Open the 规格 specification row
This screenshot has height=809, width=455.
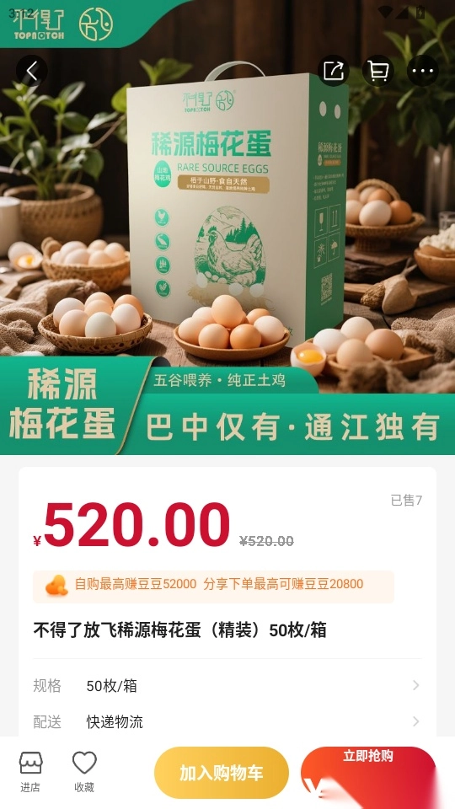tap(227, 686)
